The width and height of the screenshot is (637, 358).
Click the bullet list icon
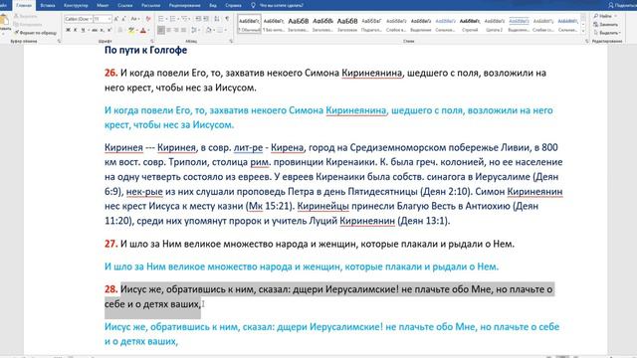tap(160, 19)
